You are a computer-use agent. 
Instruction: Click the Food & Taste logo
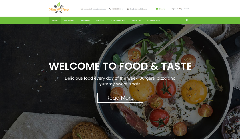(59, 8)
